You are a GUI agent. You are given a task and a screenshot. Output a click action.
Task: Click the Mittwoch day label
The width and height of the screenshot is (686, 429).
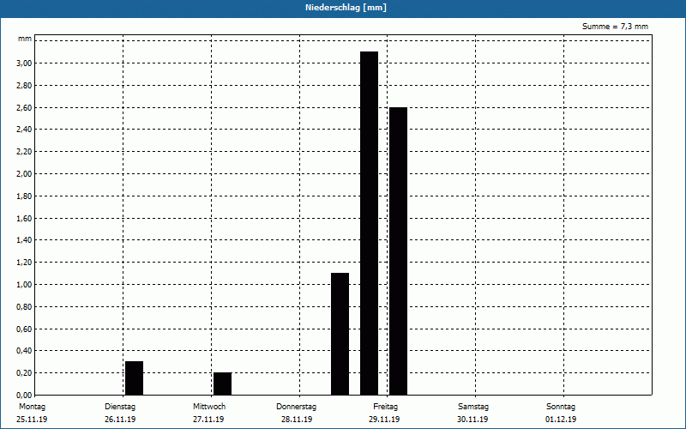pyautogui.click(x=209, y=407)
